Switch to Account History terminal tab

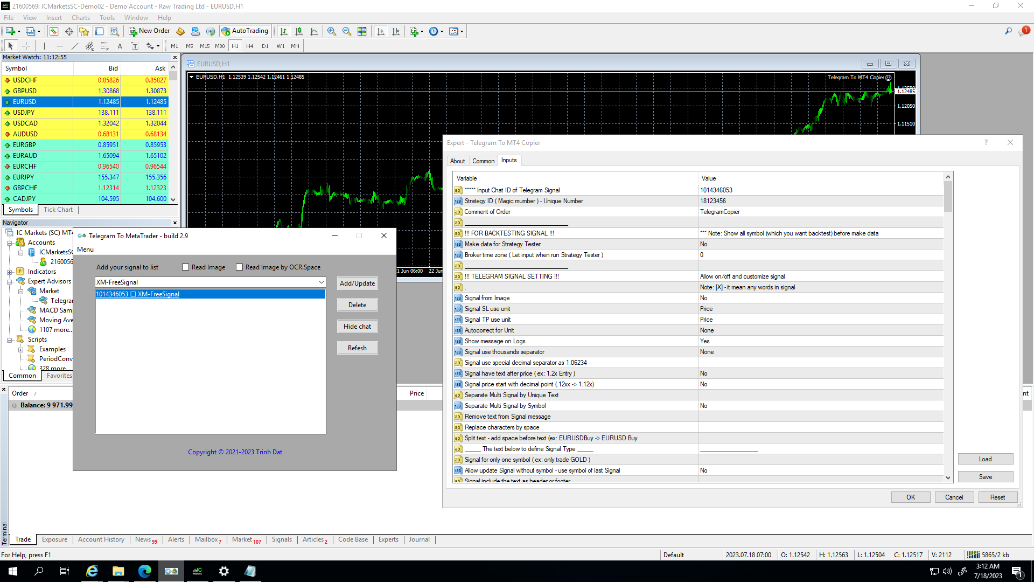tap(101, 539)
